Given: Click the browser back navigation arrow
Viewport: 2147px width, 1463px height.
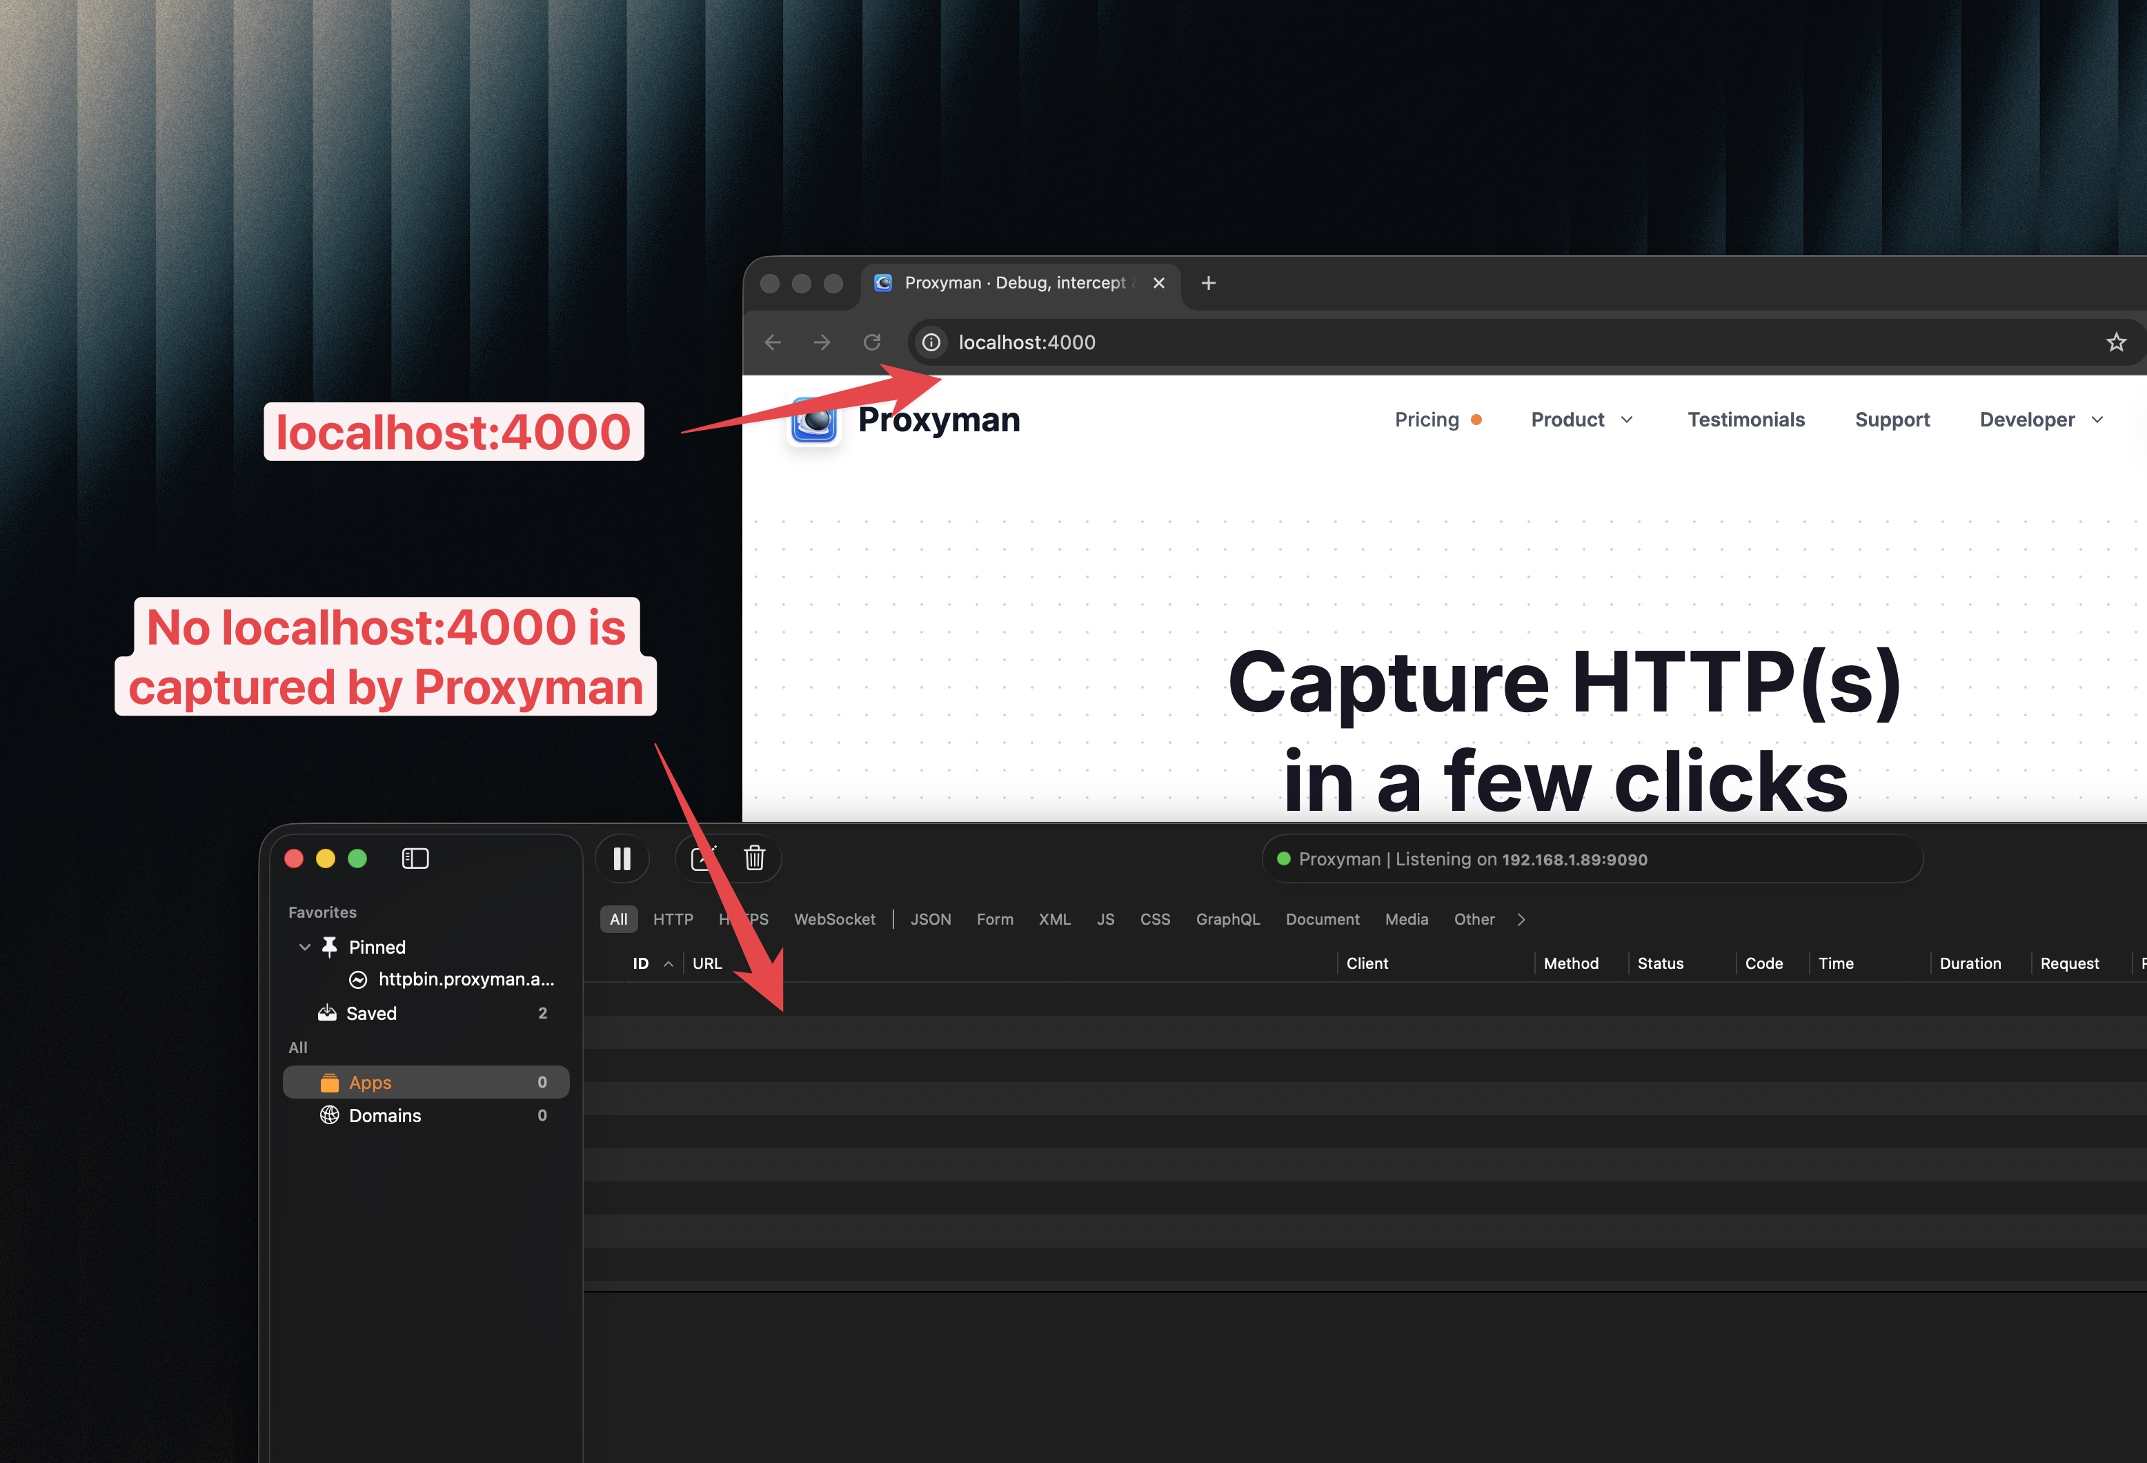Looking at the screenshot, I should tap(771, 342).
